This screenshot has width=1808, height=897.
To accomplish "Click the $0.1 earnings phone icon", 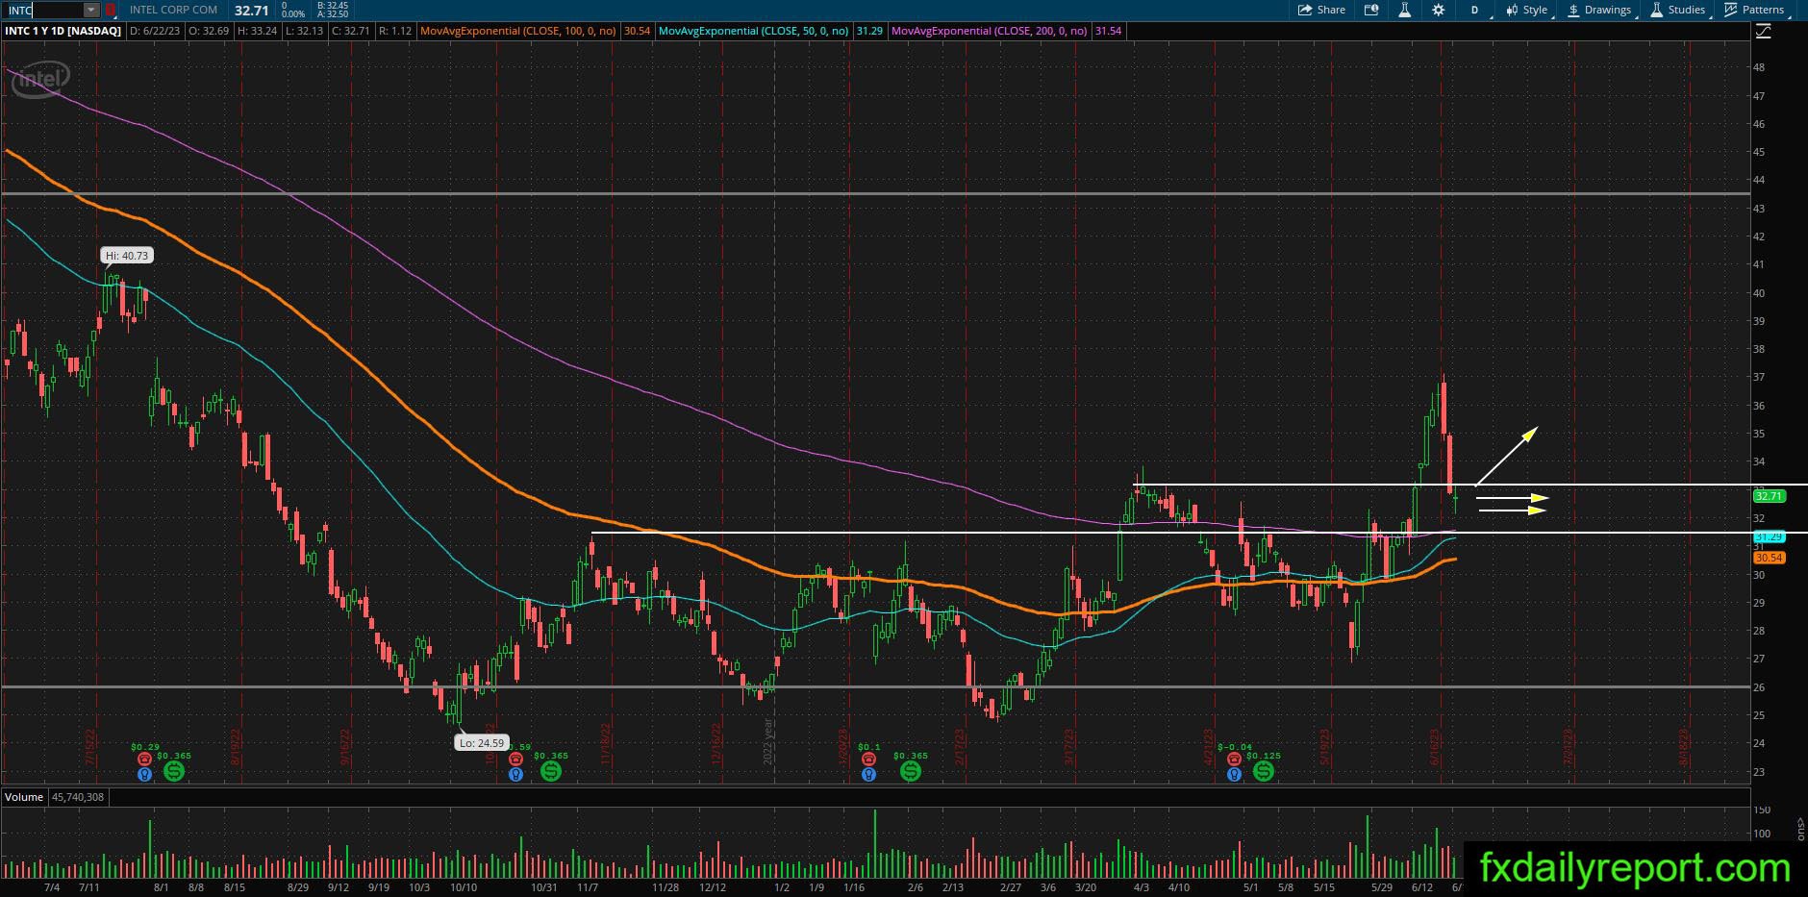I will [868, 759].
